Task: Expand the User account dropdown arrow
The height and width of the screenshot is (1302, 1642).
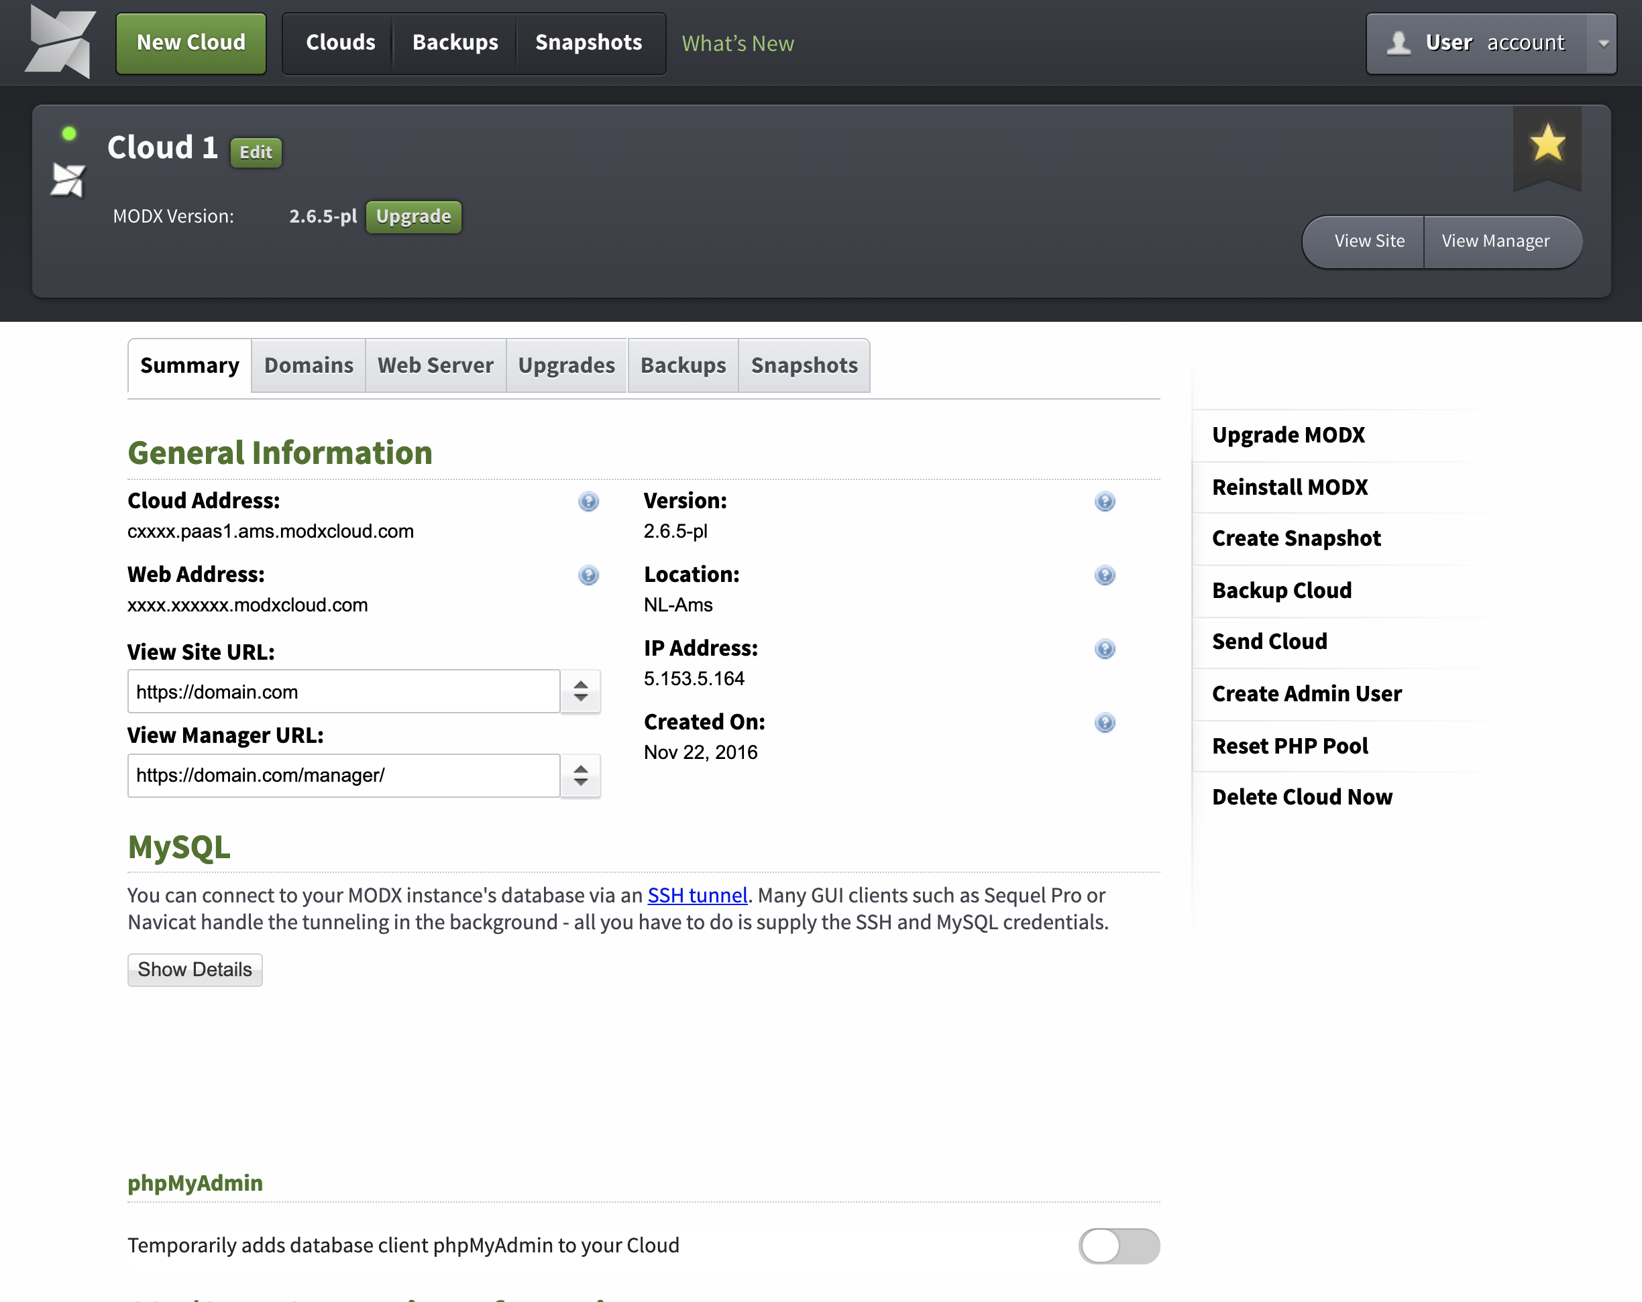Action: (x=1602, y=44)
